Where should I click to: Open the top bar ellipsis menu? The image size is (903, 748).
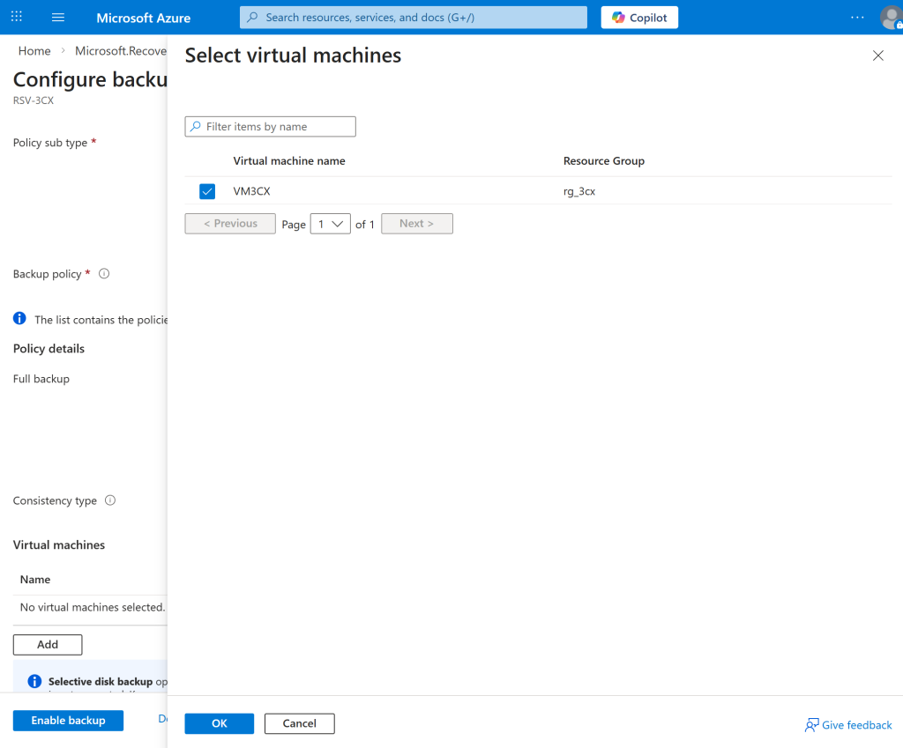857,18
